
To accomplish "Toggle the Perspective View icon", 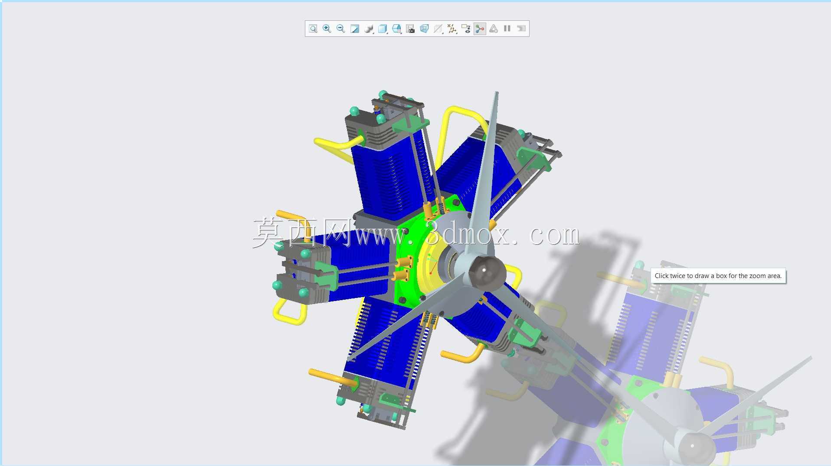I will pos(424,29).
